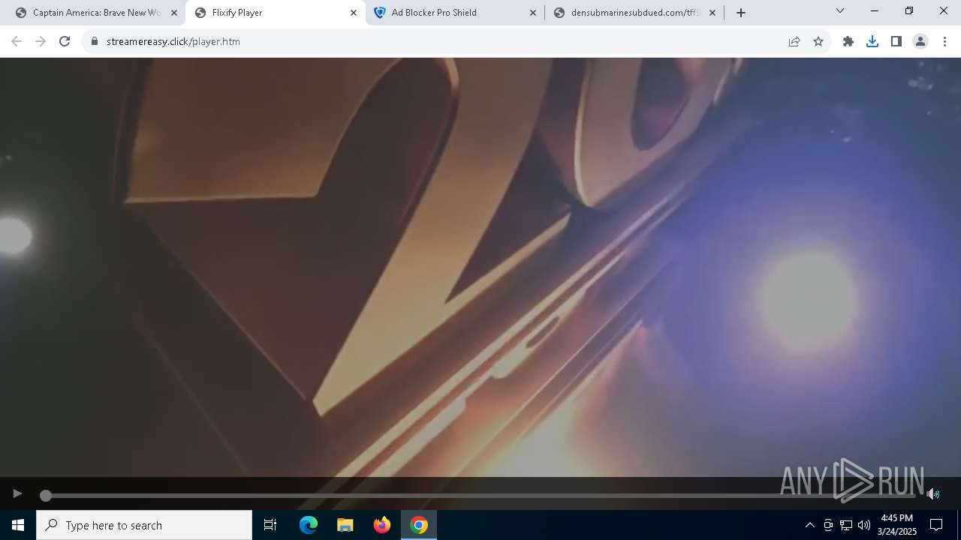This screenshot has width=961, height=540.
Task: Switch to Ad Blocker Pro Shield tab
Action: tap(454, 13)
